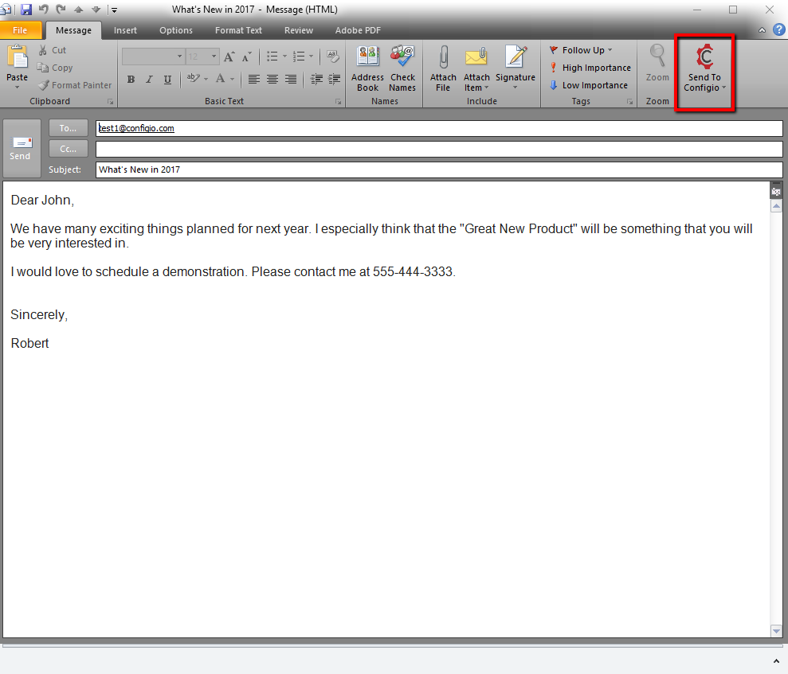788x674 pixels.
Task: Run Check Names
Action: point(402,68)
